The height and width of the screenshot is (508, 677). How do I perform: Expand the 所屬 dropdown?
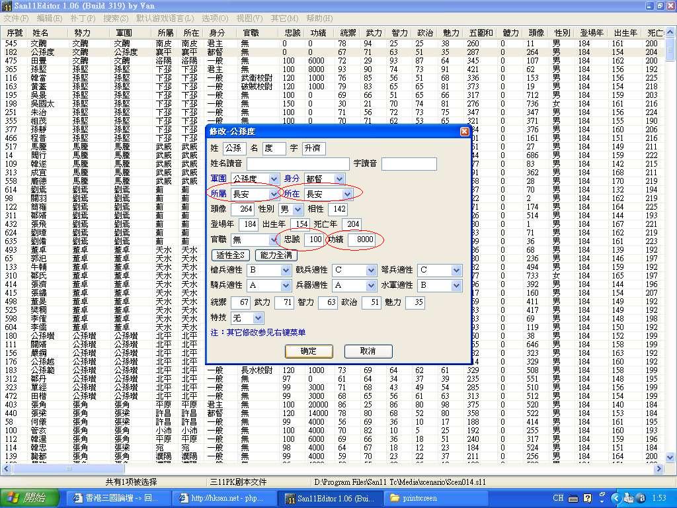[x=274, y=194]
